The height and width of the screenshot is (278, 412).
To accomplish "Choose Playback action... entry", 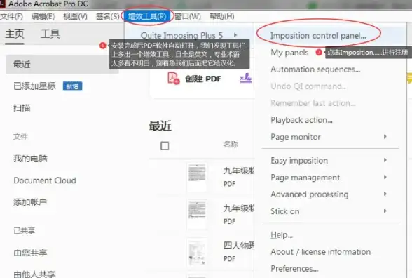I will click(301, 120).
